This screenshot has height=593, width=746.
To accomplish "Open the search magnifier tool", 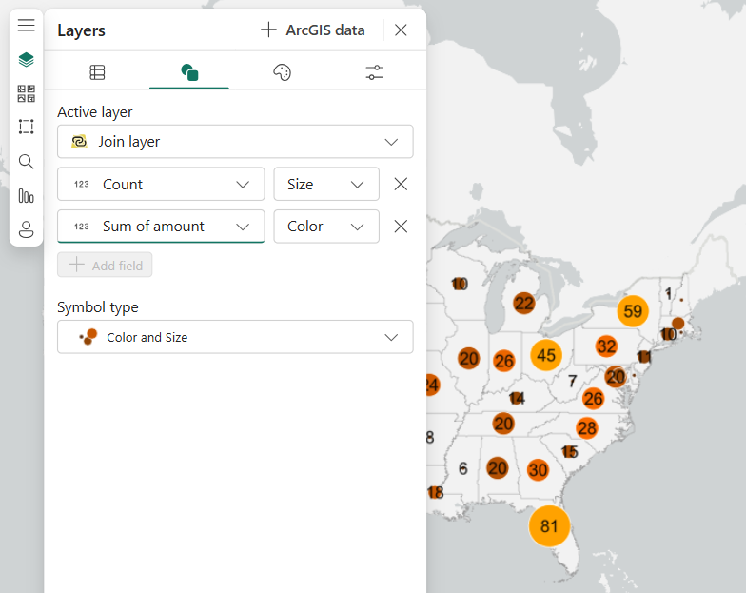I will coord(26,161).
